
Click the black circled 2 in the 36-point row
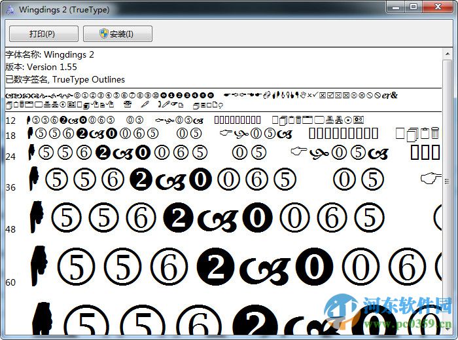tap(141, 179)
